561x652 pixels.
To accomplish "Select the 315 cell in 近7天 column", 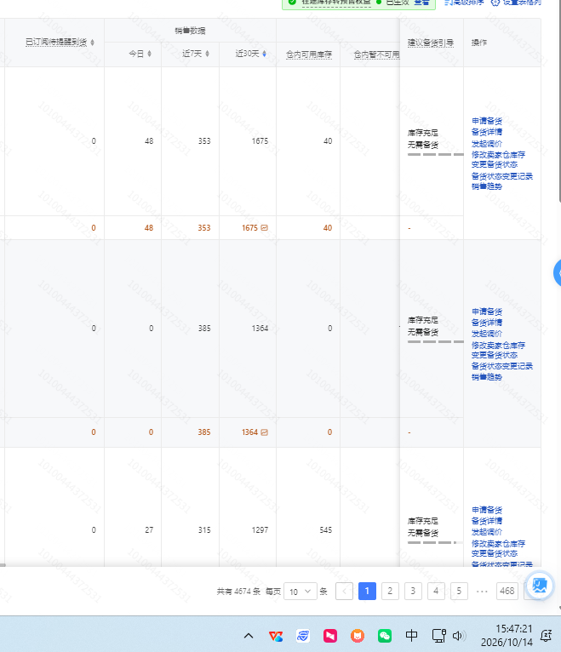I will pyautogui.click(x=204, y=530).
